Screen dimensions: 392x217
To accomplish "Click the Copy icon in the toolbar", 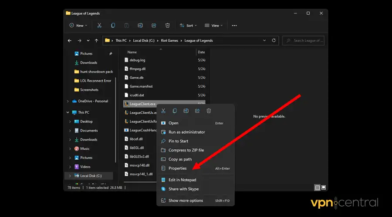I will tap(113, 26).
